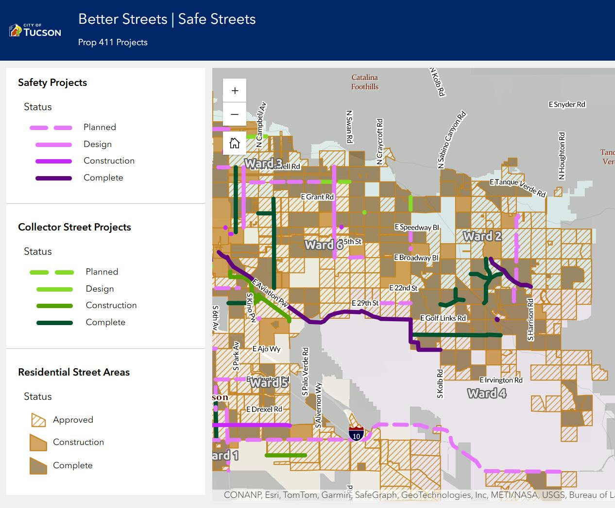This screenshot has height=508, width=615.
Task: Click the Better Streets | Safe Streets title
Action: [x=167, y=19]
